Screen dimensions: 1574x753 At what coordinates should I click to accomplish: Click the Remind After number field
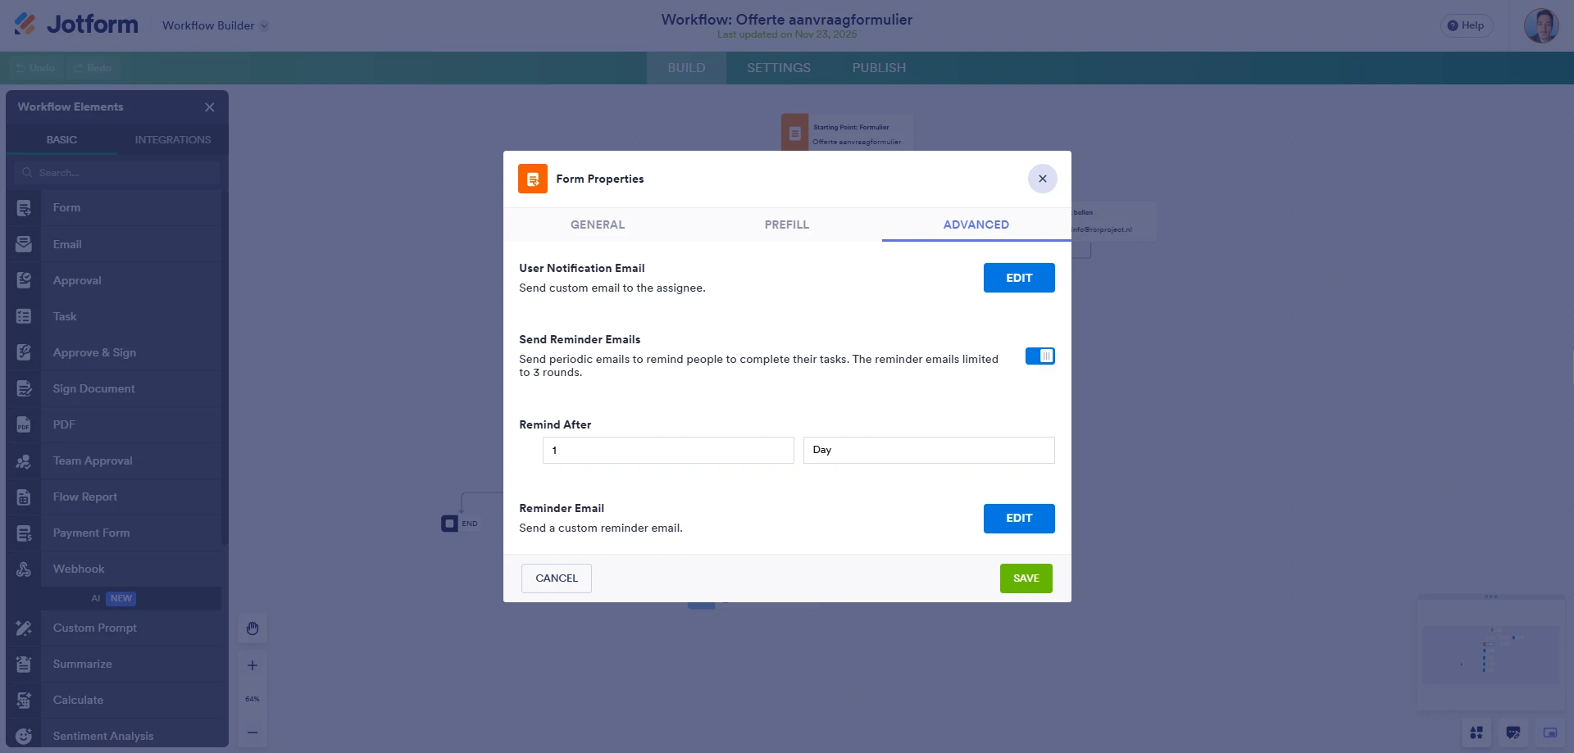[x=667, y=450]
